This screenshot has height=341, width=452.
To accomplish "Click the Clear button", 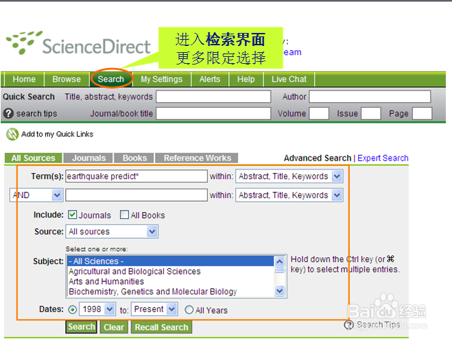I will click(x=114, y=327).
